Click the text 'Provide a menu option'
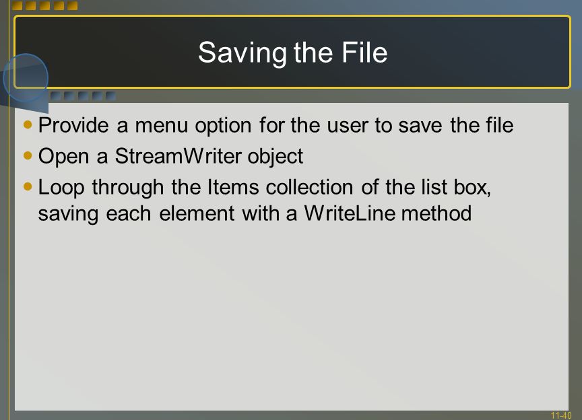 tap(145, 125)
